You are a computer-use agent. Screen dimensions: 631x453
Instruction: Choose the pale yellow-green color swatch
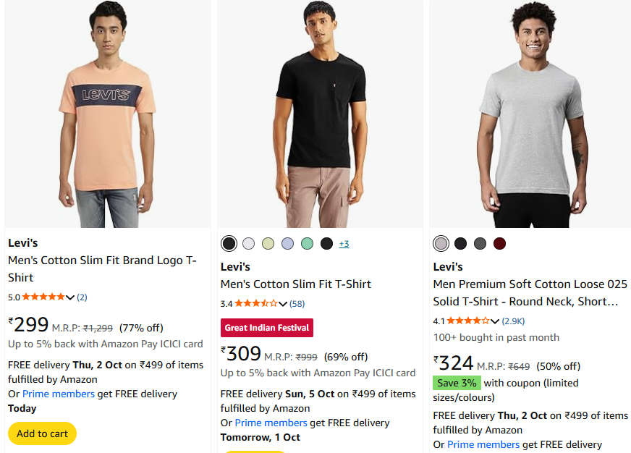268,243
